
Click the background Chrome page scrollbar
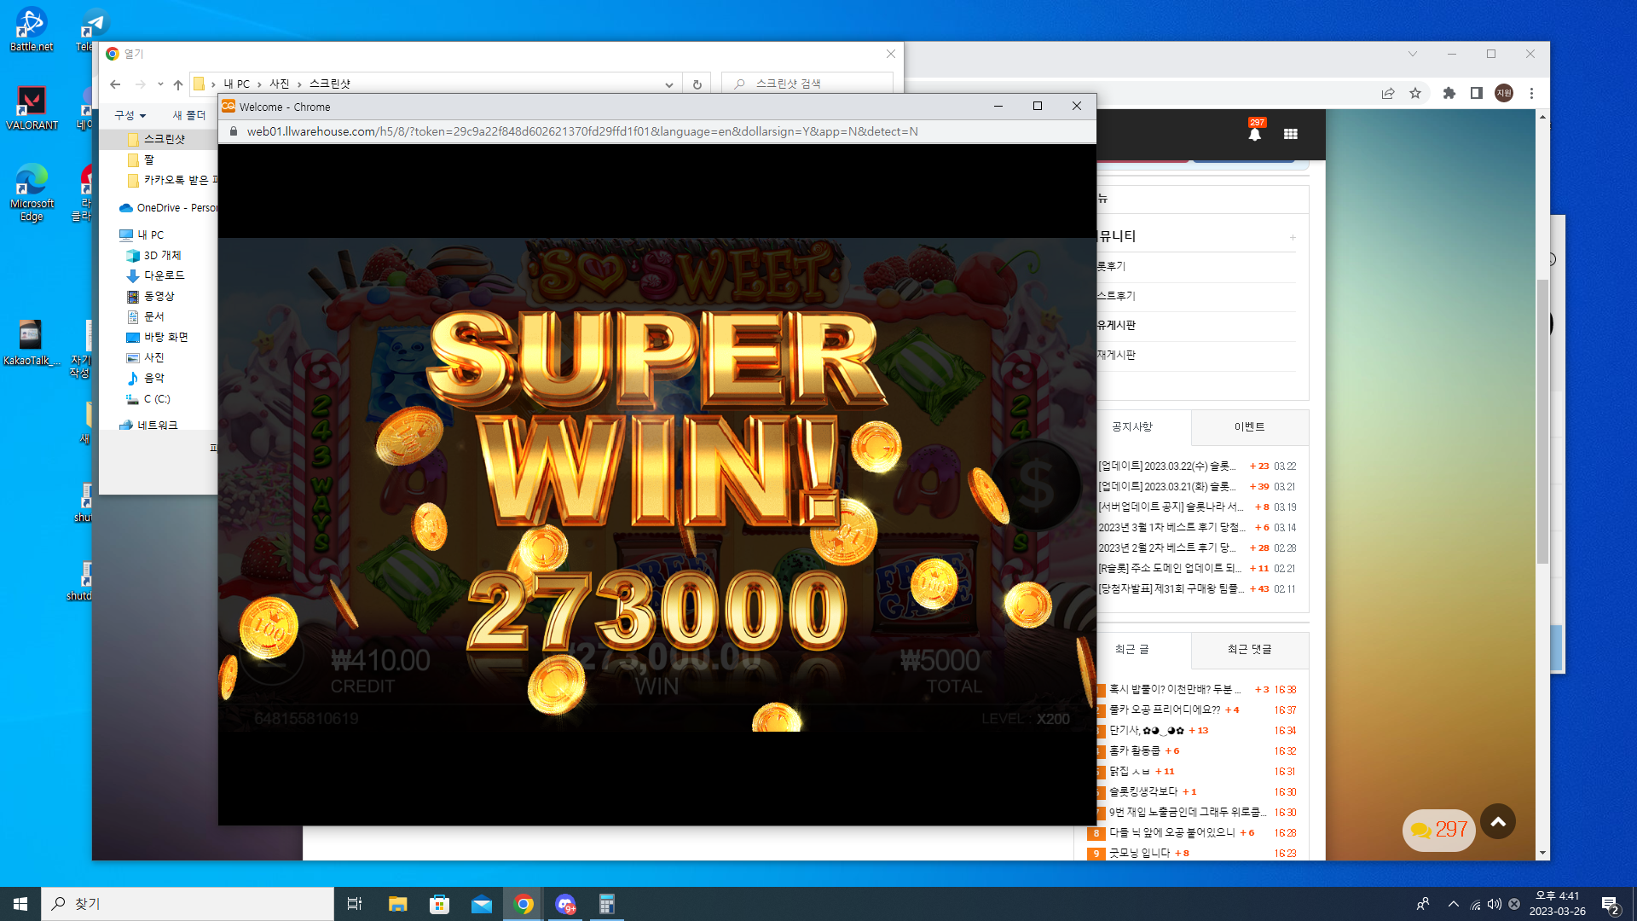pos(1542,421)
